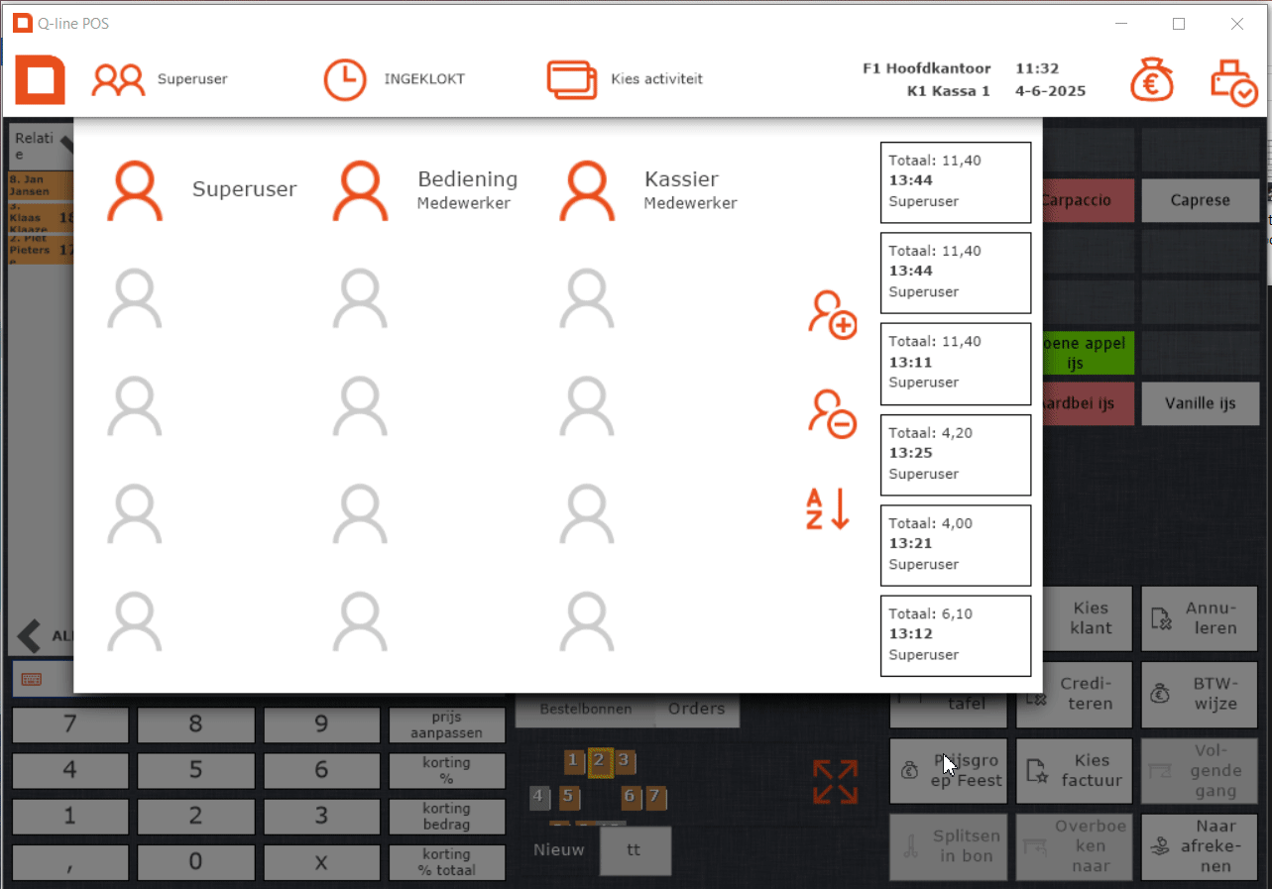Click the remove user icon
This screenshot has width=1272, height=889.
point(832,414)
